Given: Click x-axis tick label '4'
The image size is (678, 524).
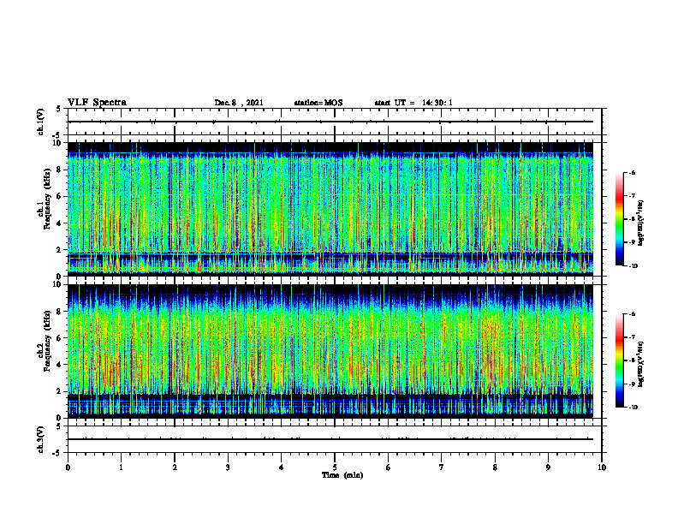Looking at the screenshot, I should coord(282,467).
